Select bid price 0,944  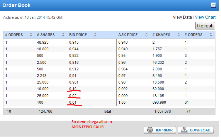(74, 49)
